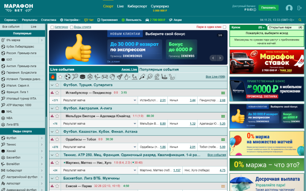Viewport: 306px width, 191px height.
Task: Filter Live events by esports gamepad icon
Action: pos(105,77)
